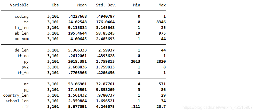Click the tc max value 8346

[x=161, y=22]
